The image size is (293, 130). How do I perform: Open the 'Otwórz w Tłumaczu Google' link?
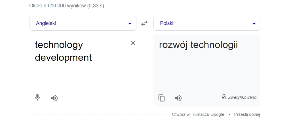[x=198, y=114]
